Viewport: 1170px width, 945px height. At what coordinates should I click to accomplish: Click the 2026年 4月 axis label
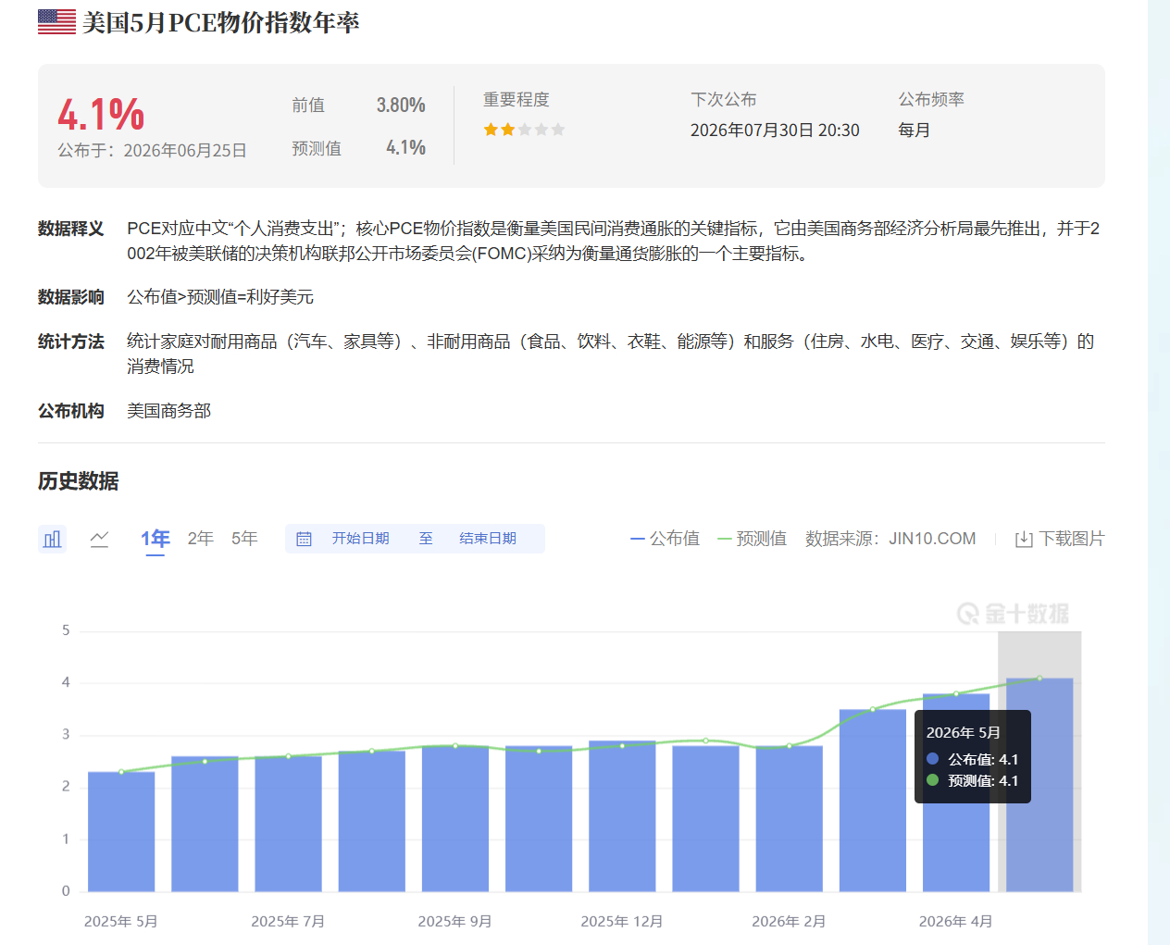pyautogui.click(x=956, y=922)
